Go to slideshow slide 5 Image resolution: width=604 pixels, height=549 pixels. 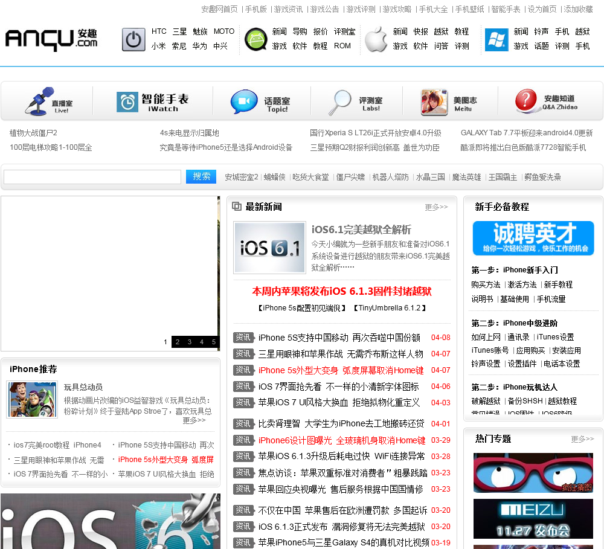point(213,342)
